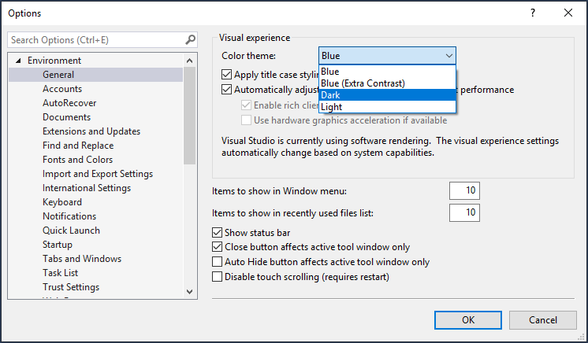Toggle the Show status bar checkbox
Viewport: 588px width, 343px height.
(218, 233)
